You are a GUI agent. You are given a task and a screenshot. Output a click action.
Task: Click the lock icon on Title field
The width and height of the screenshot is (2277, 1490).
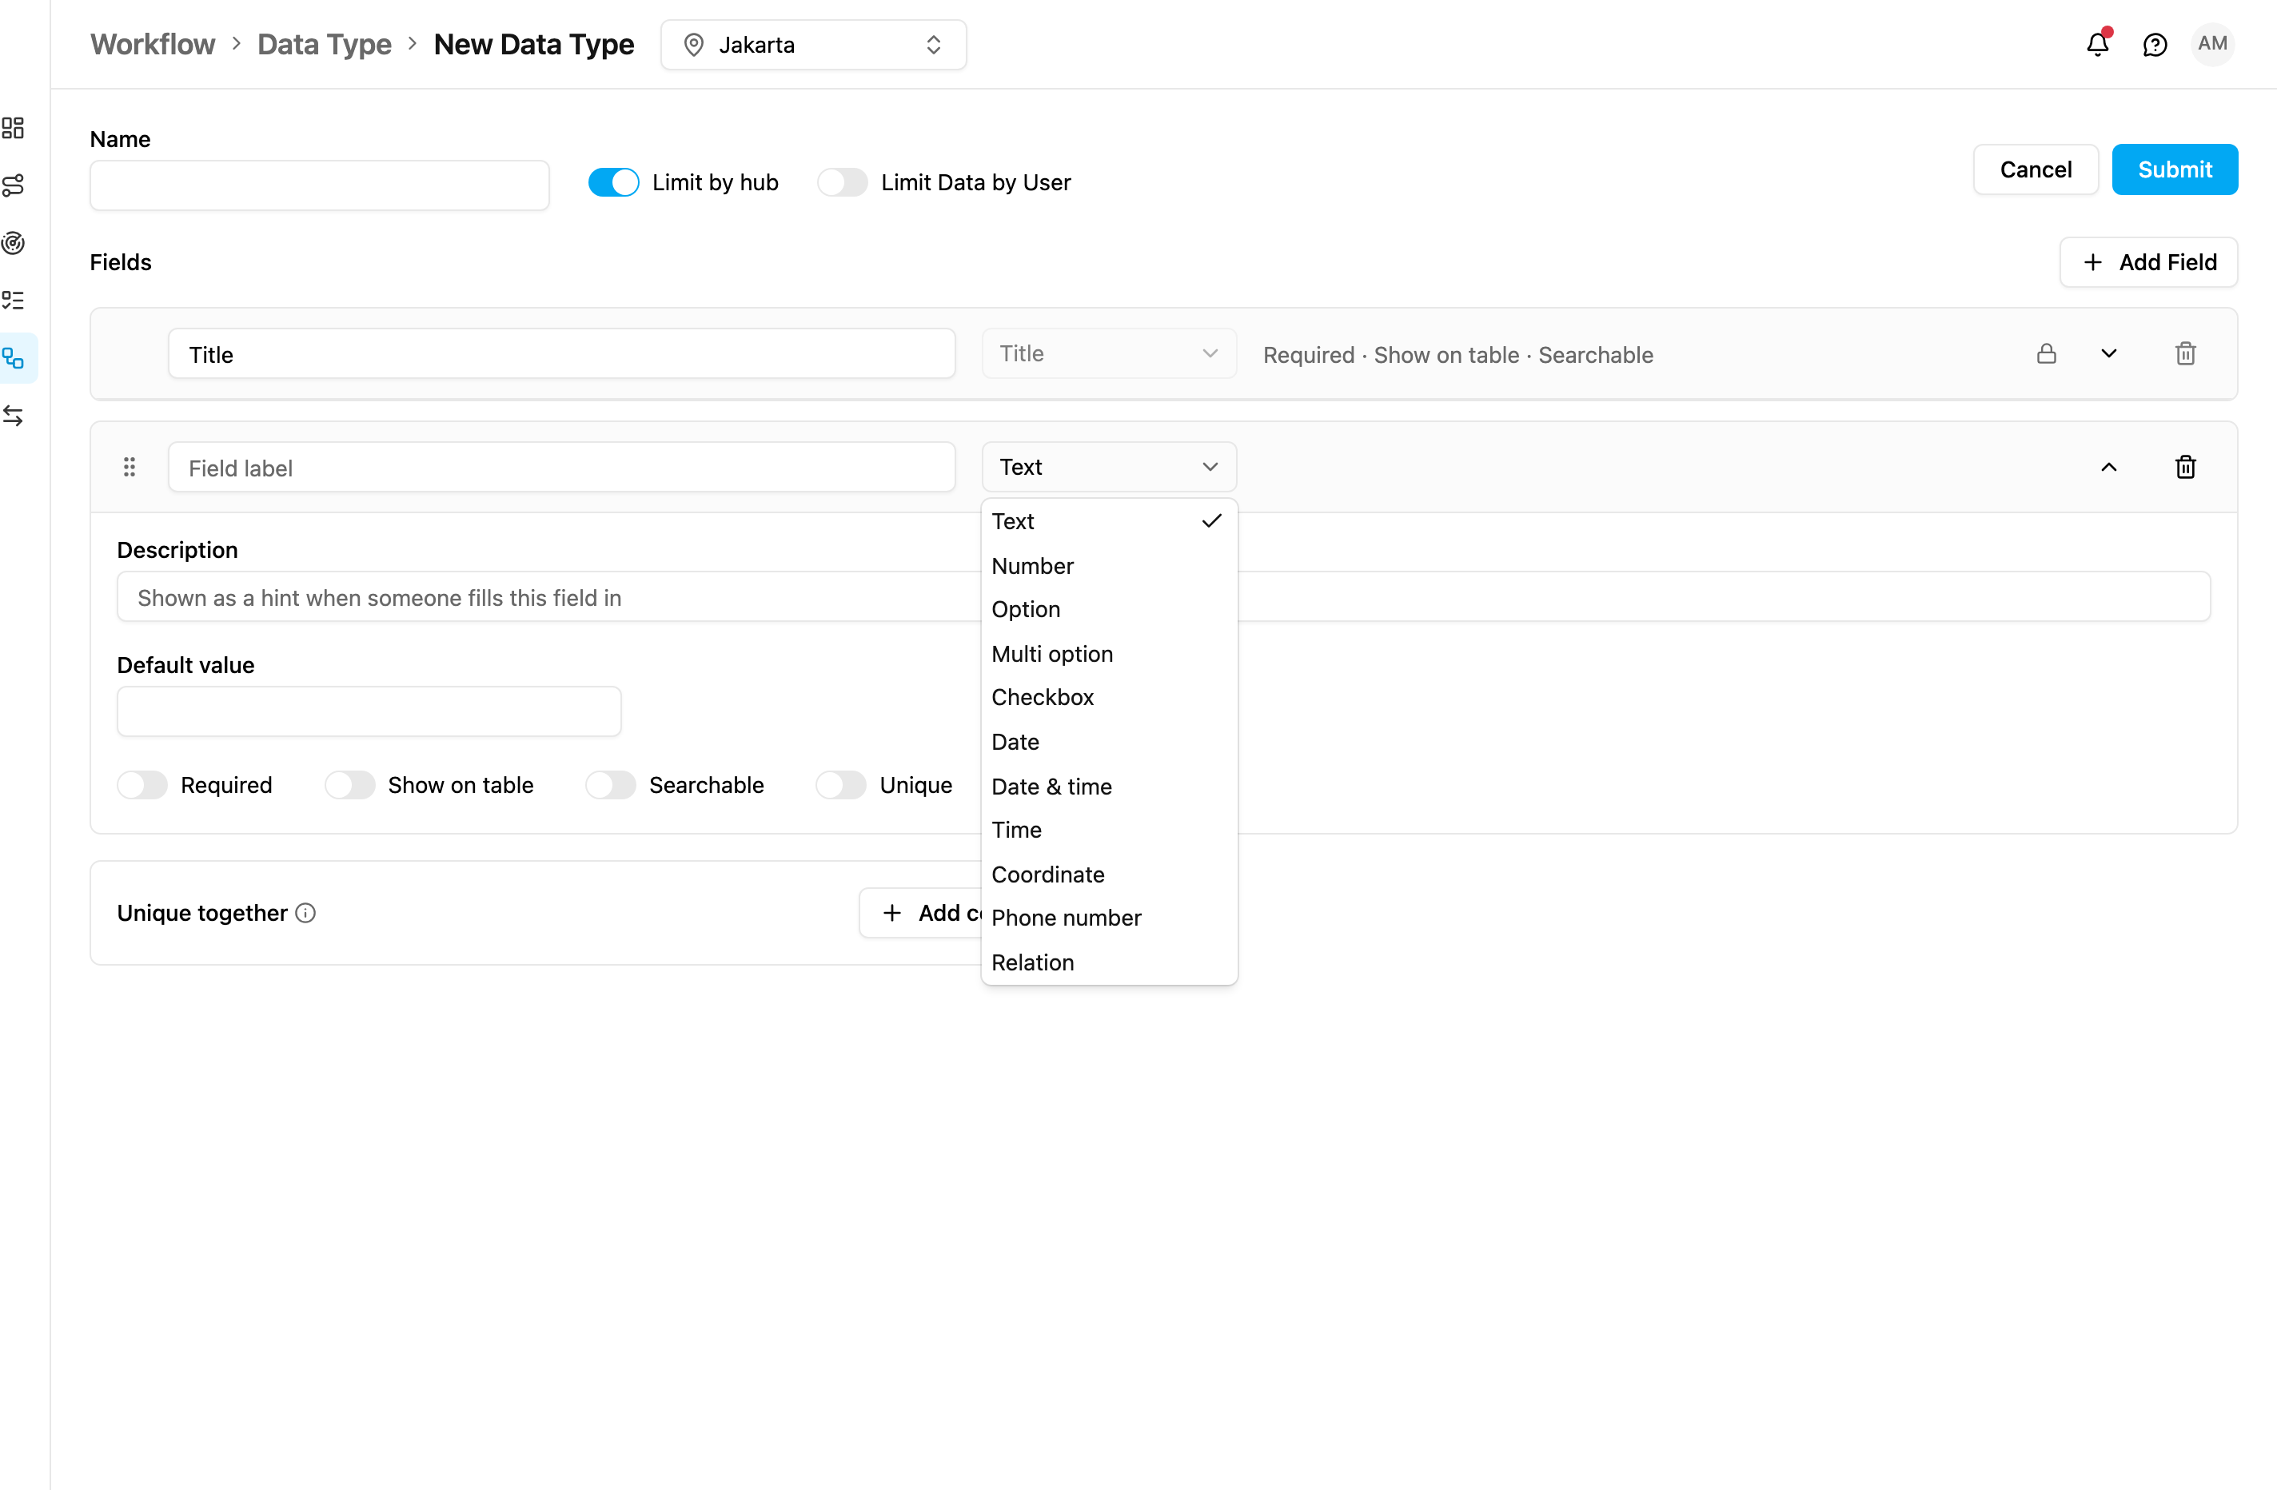click(2047, 354)
